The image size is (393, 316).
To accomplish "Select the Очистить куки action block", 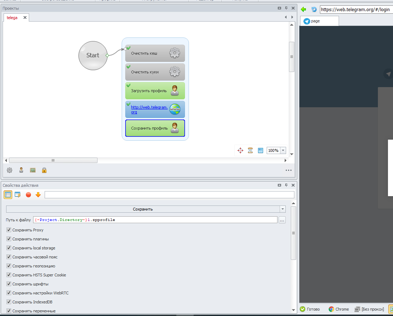I will click(155, 72).
